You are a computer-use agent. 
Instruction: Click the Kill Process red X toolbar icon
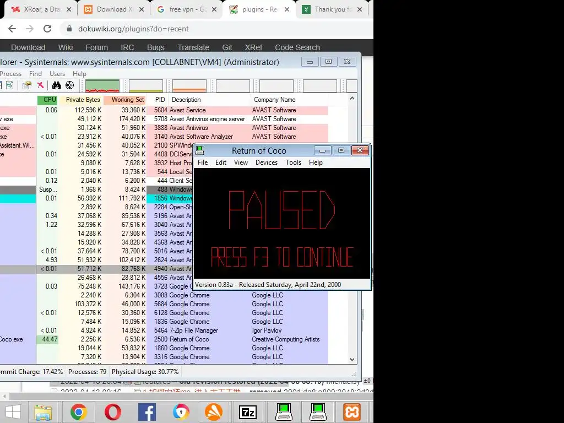[40, 85]
